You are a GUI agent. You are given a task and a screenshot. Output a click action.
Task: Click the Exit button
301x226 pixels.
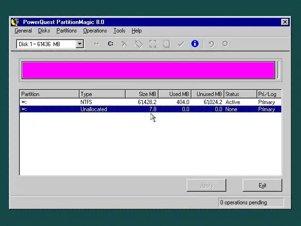pyautogui.click(x=262, y=185)
